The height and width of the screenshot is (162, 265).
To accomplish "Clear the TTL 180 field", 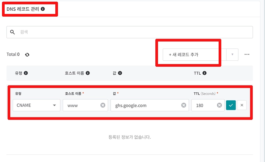I will click(219, 105).
